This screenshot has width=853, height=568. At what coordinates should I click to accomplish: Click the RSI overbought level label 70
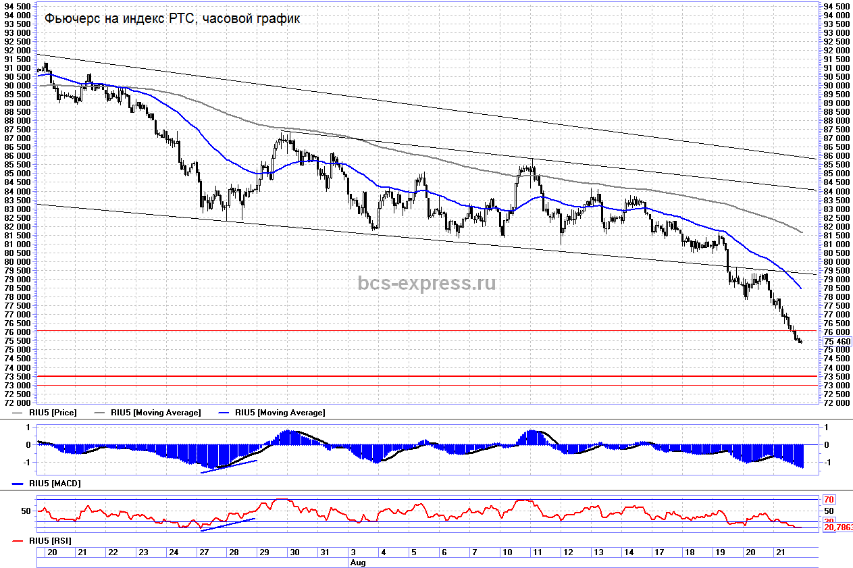830,500
